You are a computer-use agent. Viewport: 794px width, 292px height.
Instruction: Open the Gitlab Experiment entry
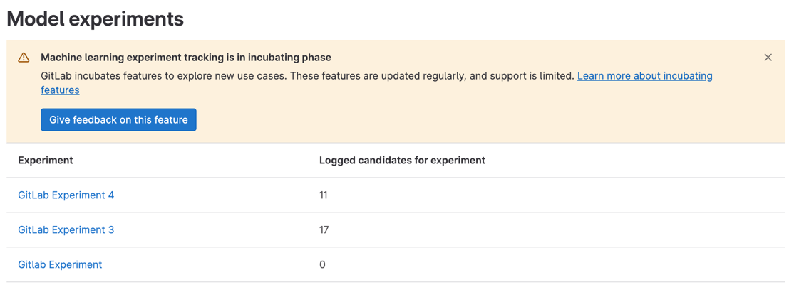click(x=60, y=265)
